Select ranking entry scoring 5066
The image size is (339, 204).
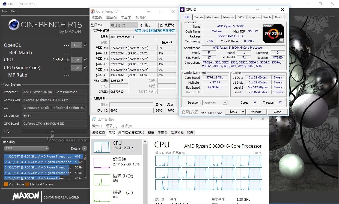click(x=44, y=173)
